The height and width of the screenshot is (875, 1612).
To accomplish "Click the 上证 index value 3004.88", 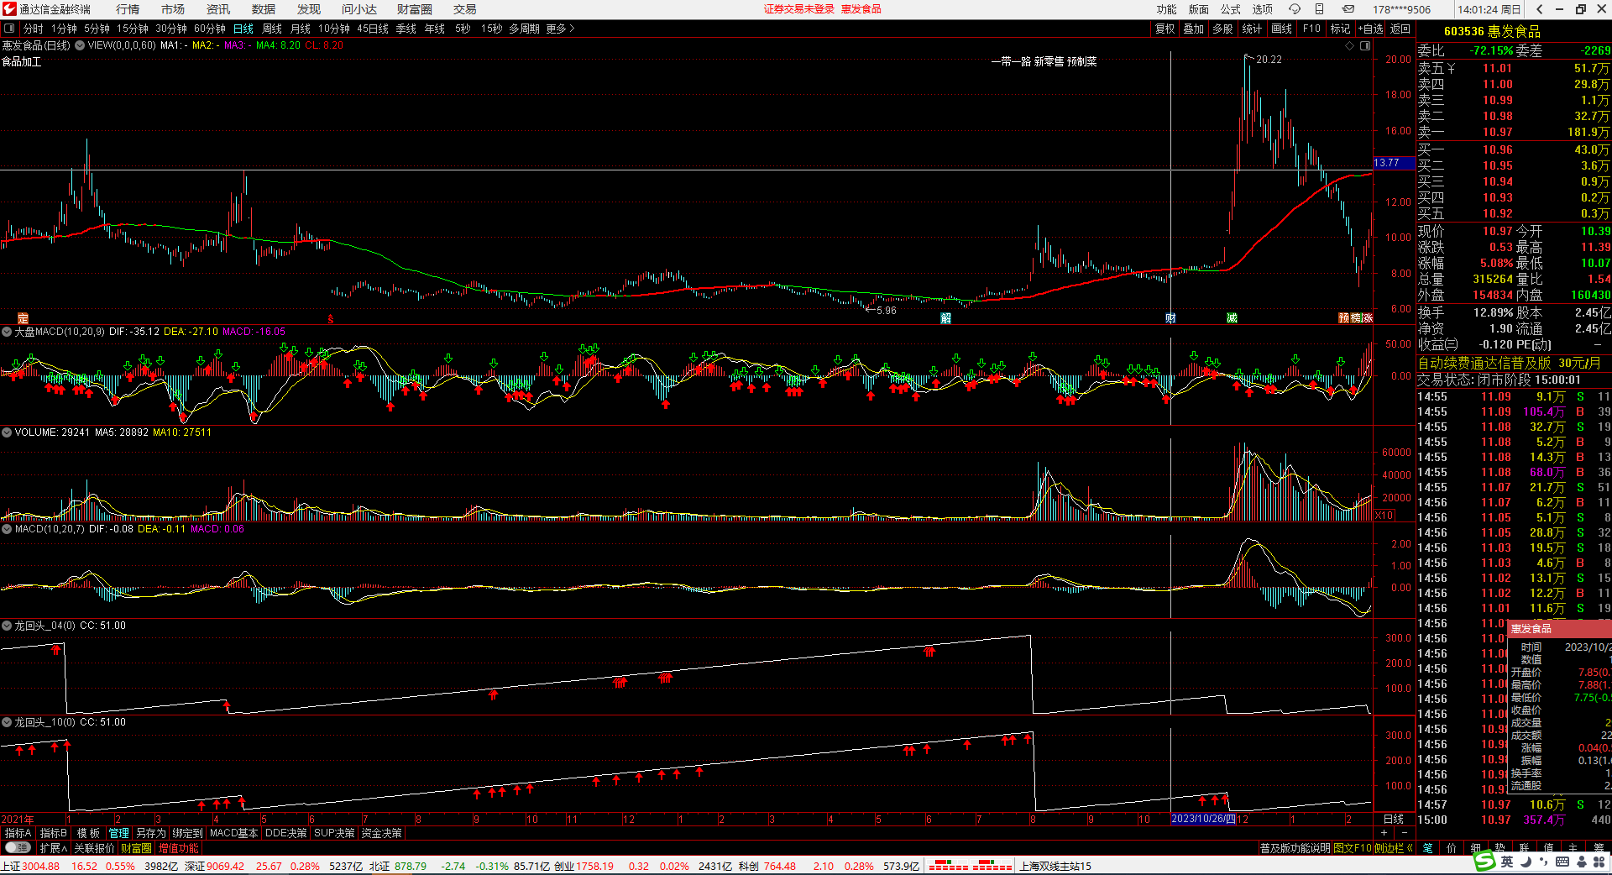I will (41, 866).
